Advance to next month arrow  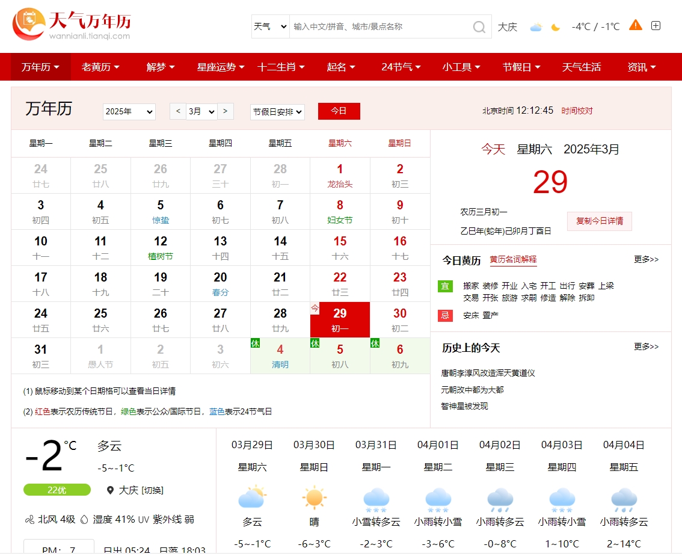tap(226, 111)
